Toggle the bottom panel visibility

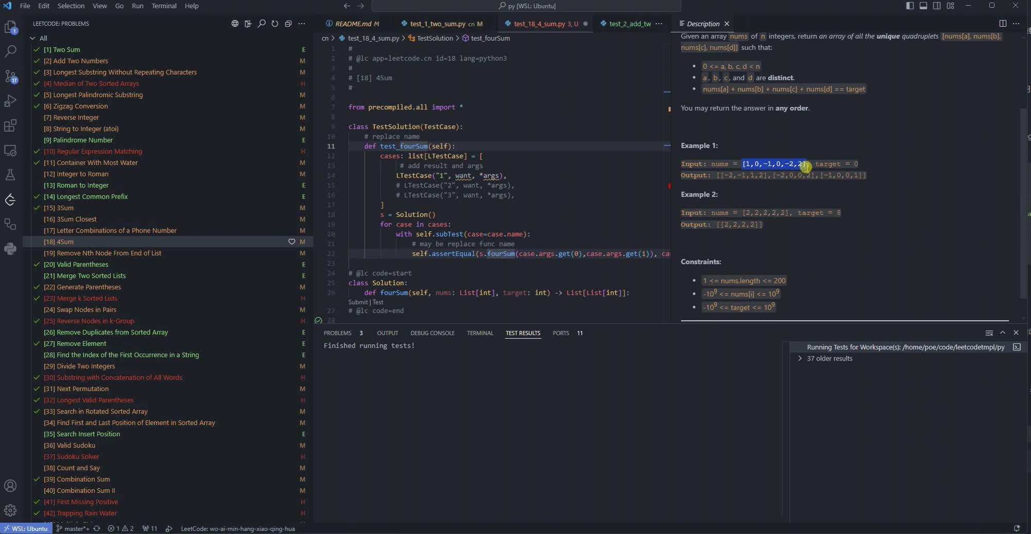pyautogui.click(x=923, y=6)
